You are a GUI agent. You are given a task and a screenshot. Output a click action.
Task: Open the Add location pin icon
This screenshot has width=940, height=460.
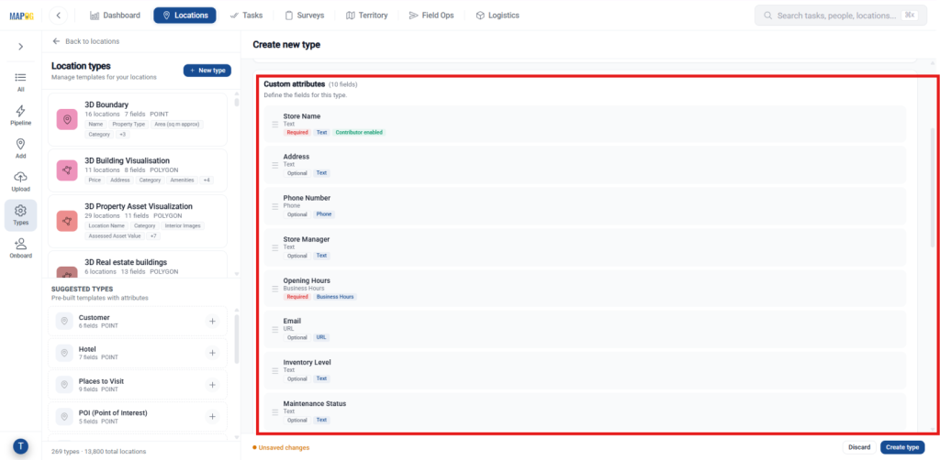[x=21, y=149]
